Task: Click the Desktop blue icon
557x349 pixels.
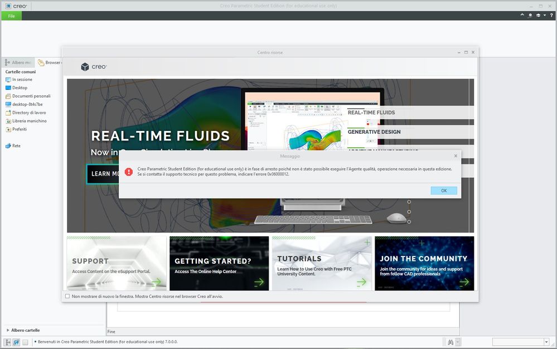Action: tap(8, 88)
